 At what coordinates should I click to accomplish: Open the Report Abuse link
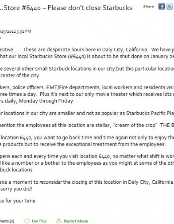tap(76, 221)
